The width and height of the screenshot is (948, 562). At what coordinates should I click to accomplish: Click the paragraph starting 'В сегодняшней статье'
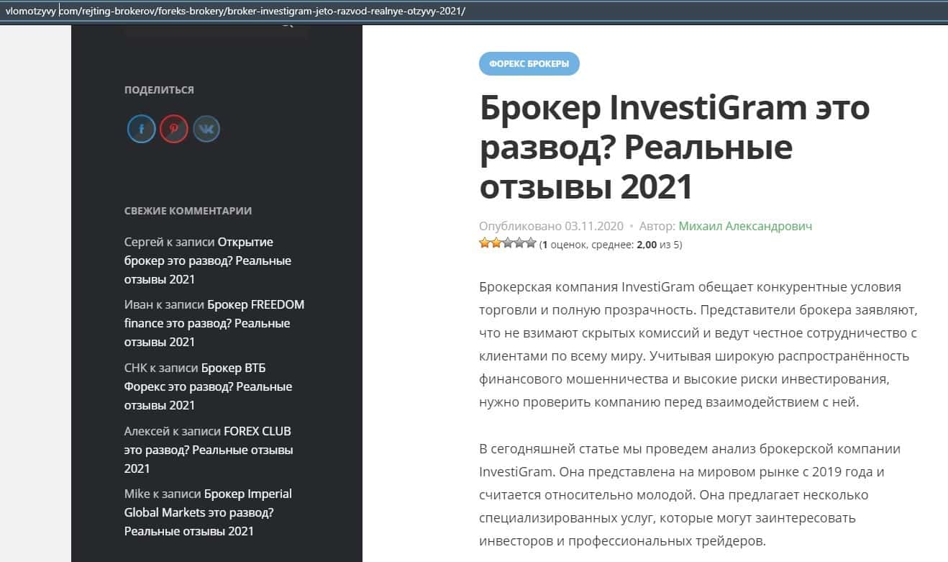pyautogui.click(x=691, y=494)
